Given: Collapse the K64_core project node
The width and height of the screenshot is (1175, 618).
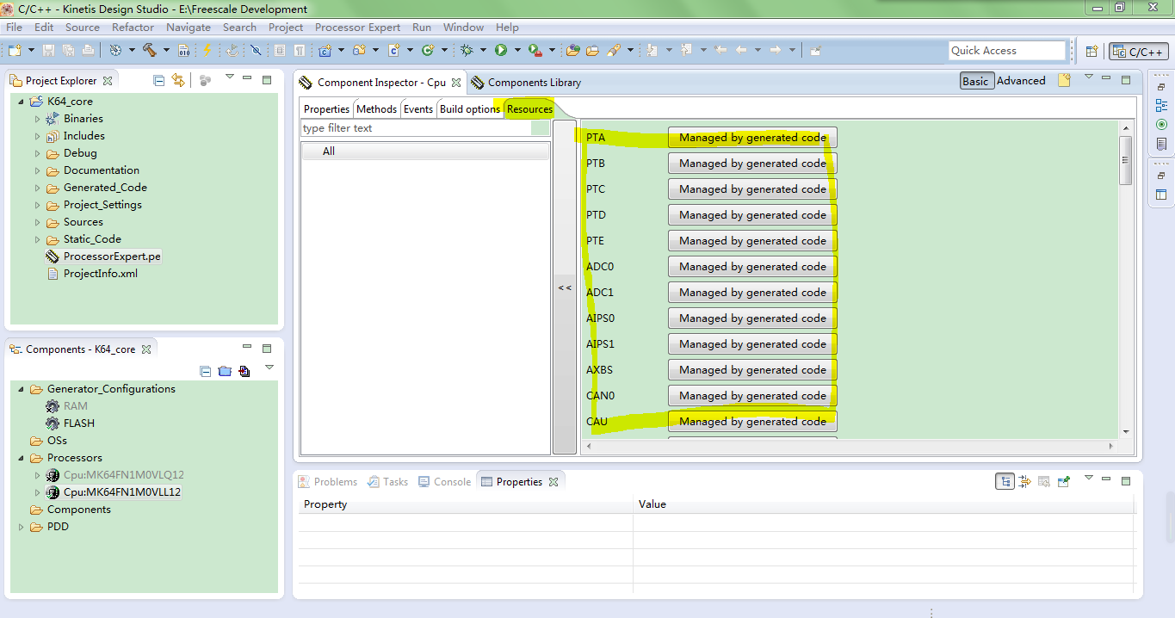Looking at the screenshot, I should pyautogui.click(x=22, y=102).
